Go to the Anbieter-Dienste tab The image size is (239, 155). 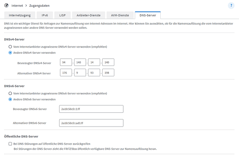(x=87, y=15)
